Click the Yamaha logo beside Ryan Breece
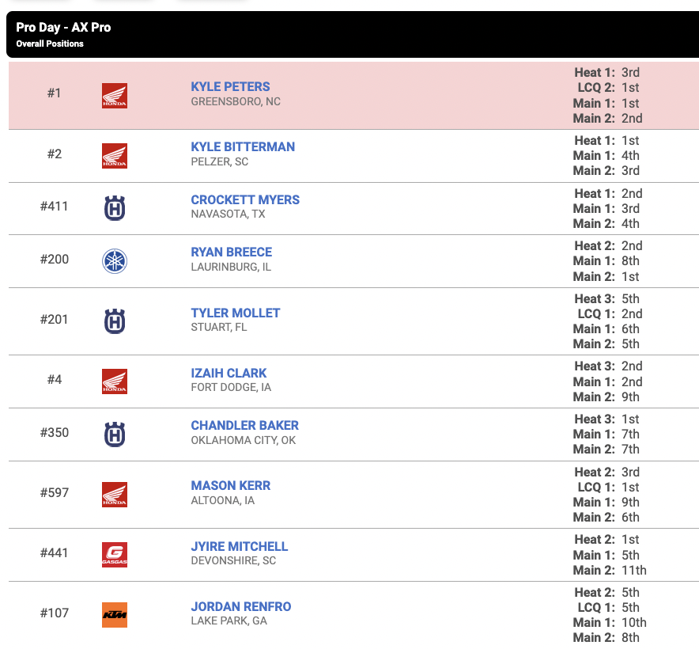The image size is (699, 649). point(115,261)
